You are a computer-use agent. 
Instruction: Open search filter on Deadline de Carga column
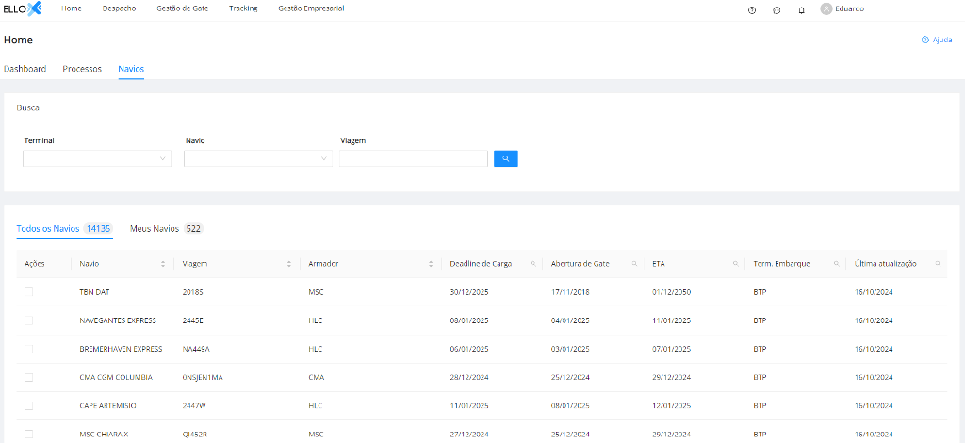[x=532, y=264]
